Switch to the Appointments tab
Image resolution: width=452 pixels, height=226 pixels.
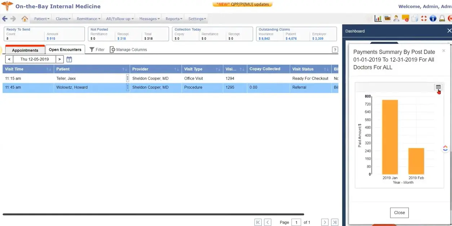(x=25, y=50)
